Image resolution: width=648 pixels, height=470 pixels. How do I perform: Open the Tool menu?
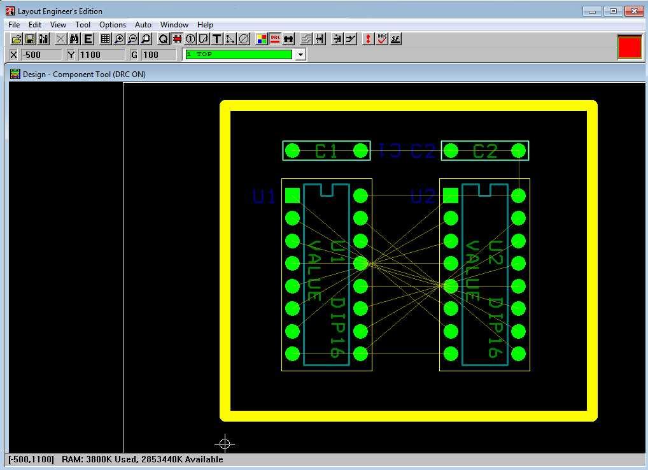83,25
